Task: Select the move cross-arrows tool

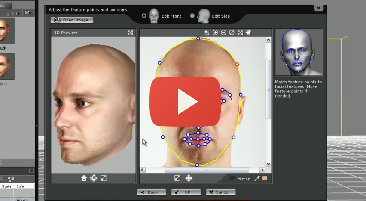Action: 189,178
